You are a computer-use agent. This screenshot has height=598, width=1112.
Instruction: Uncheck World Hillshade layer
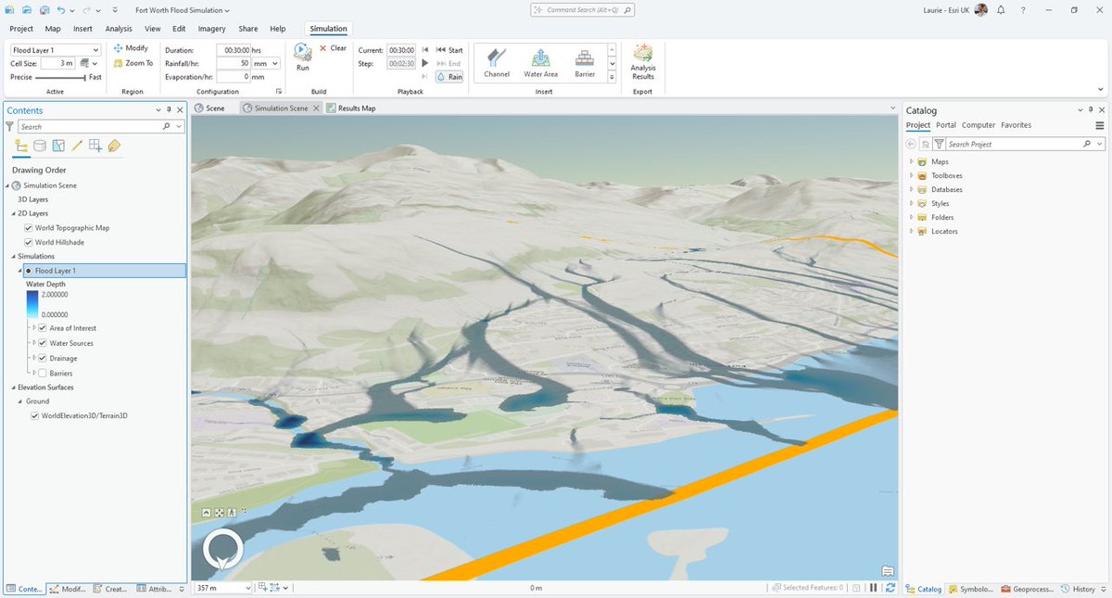tap(29, 243)
